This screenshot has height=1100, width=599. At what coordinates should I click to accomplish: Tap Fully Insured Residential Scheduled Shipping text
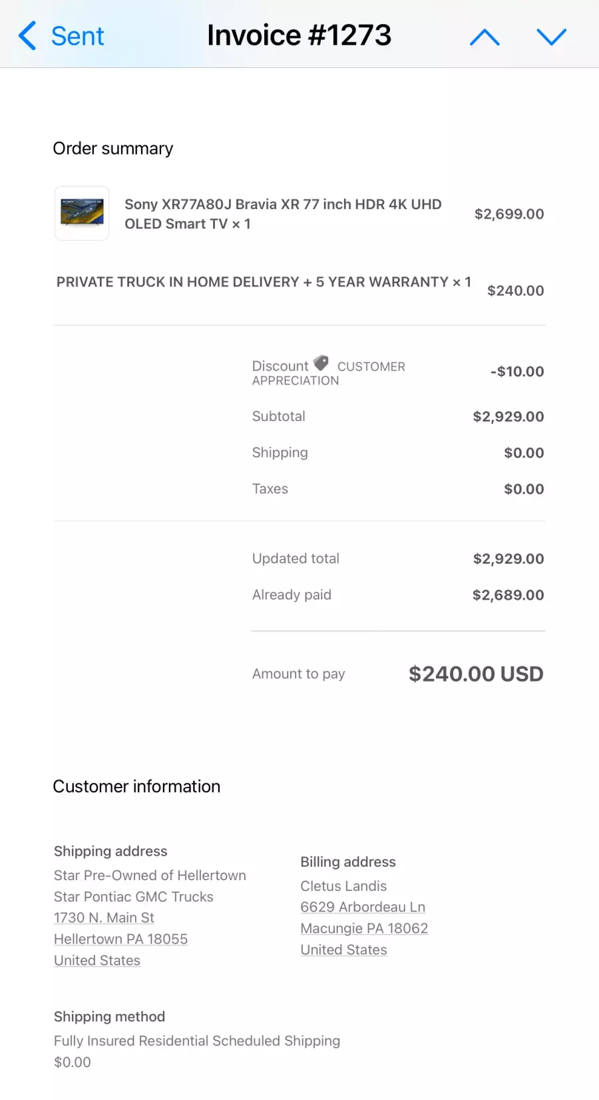(197, 1041)
